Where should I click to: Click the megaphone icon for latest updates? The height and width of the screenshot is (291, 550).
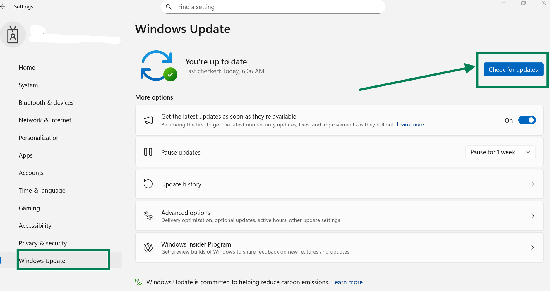coord(148,120)
